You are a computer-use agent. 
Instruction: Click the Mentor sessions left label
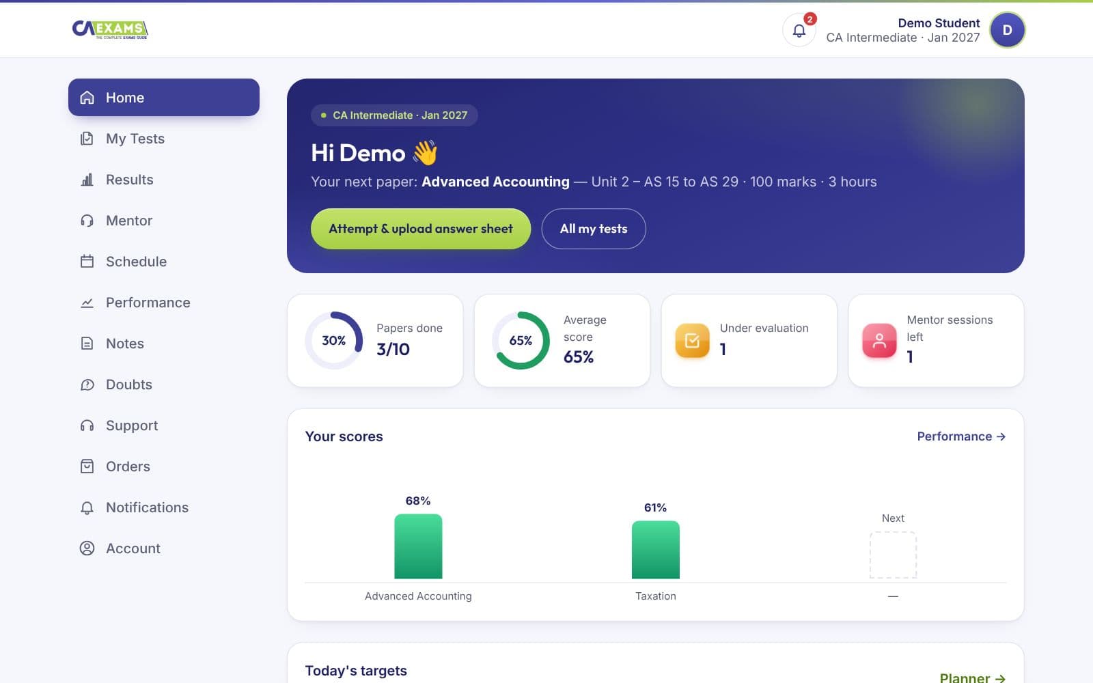click(x=950, y=328)
